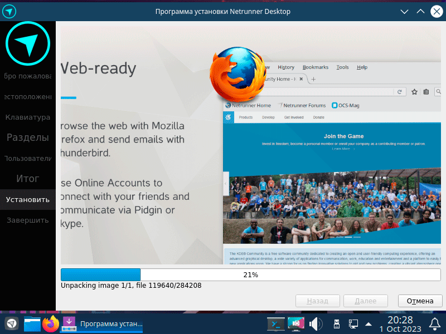Screen dimensions: 446x334
Task: Open the notifications bell icon
Action: pyautogui.click(x=435, y=324)
